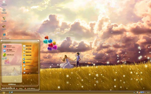This screenshot has width=151, height=94.
Task: Open My Music (我的音乐) entry
Action: tap(27, 52)
